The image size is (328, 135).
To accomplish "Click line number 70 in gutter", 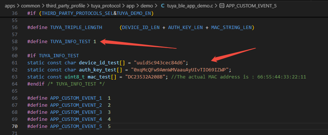I will point(15,126).
